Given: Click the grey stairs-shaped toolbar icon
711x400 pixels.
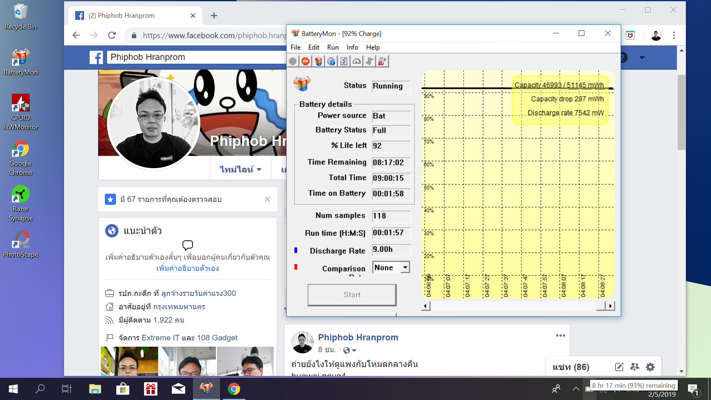Looking at the screenshot, I should pyautogui.click(x=370, y=61).
